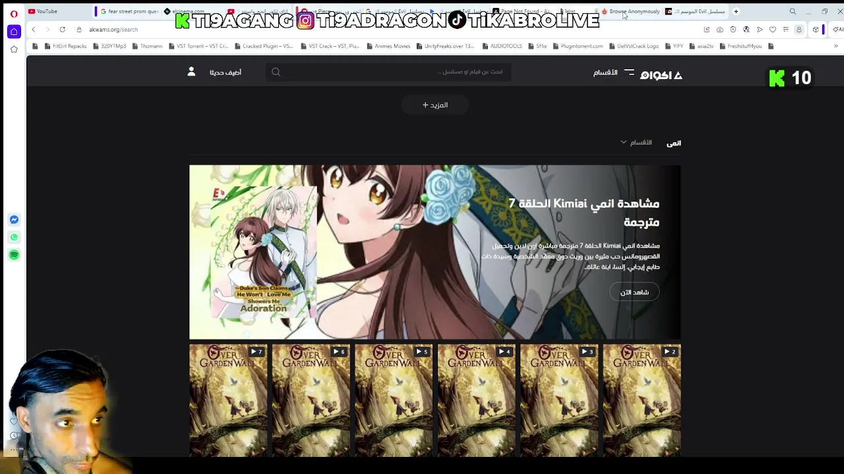The height and width of the screenshot is (474, 844).
Task: Open Opera bookmarks star in sidebar
Action: coord(14,49)
